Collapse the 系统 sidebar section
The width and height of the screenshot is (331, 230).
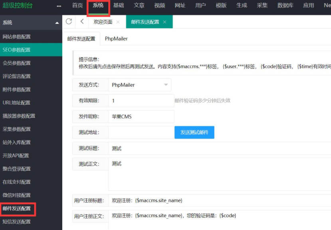pos(57,22)
